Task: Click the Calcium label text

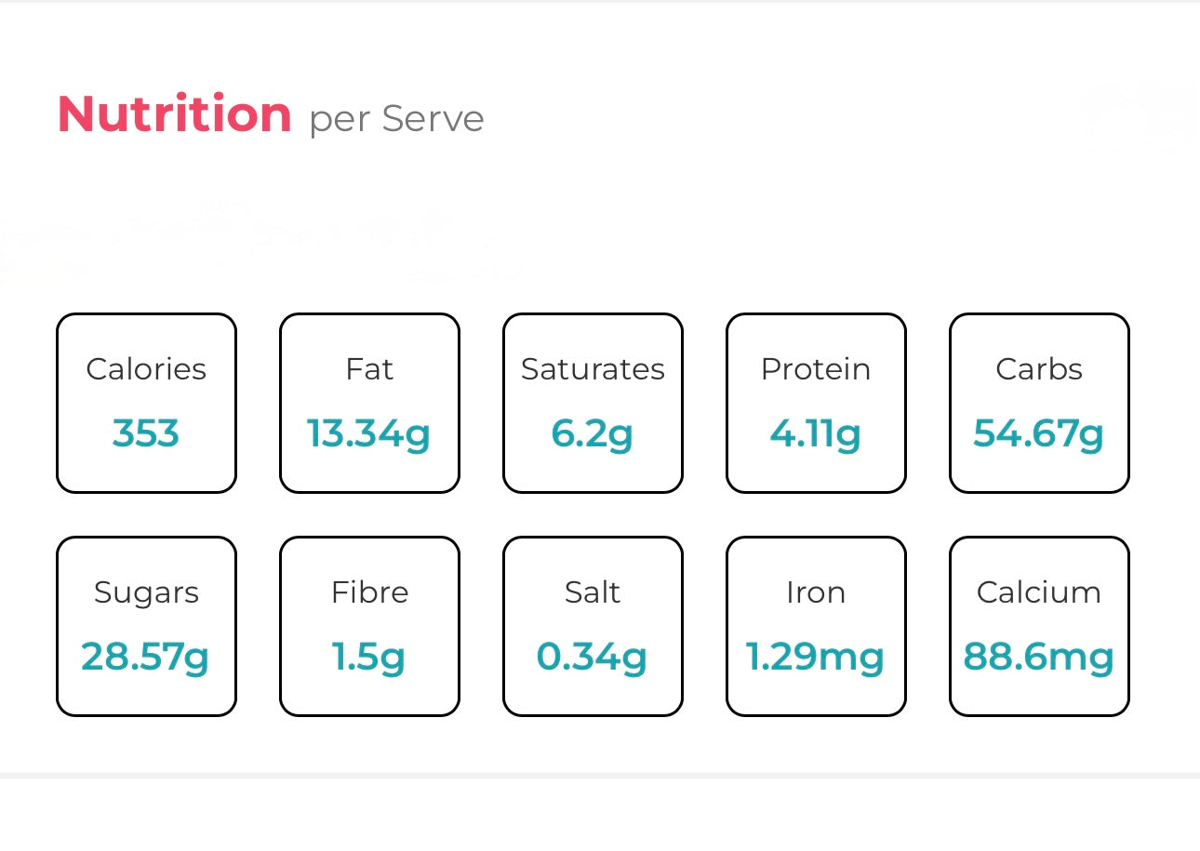Action: [x=1039, y=592]
